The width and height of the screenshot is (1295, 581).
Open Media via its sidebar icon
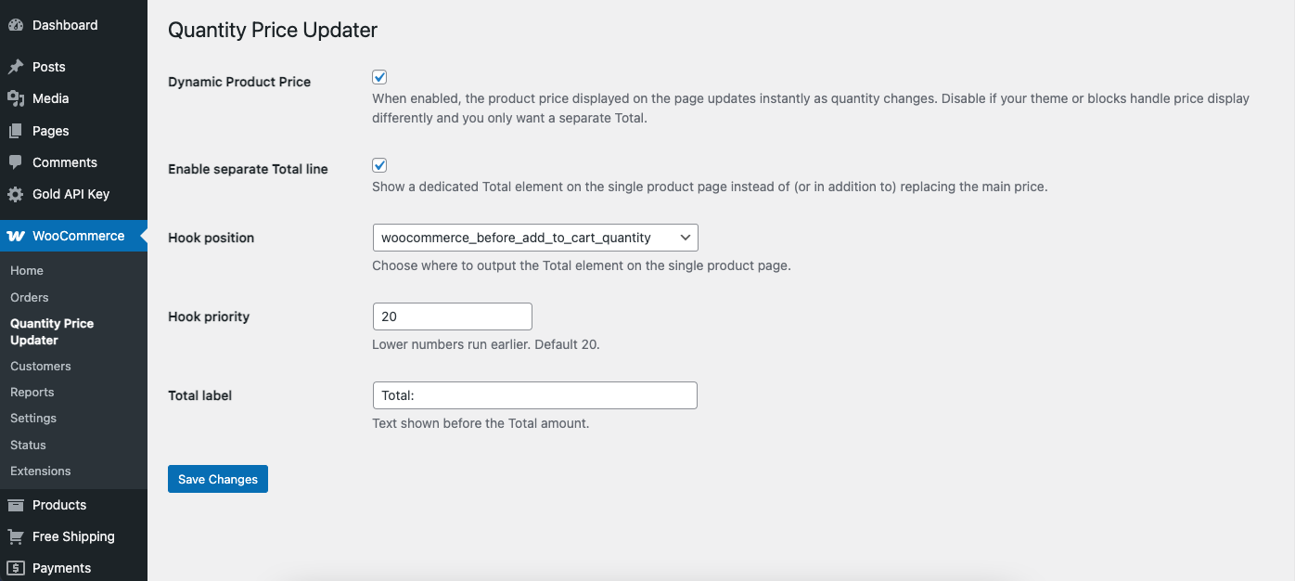pyautogui.click(x=16, y=98)
